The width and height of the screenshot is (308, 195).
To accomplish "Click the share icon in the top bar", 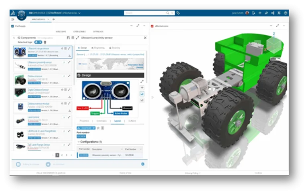I will click(x=266, y=13).
